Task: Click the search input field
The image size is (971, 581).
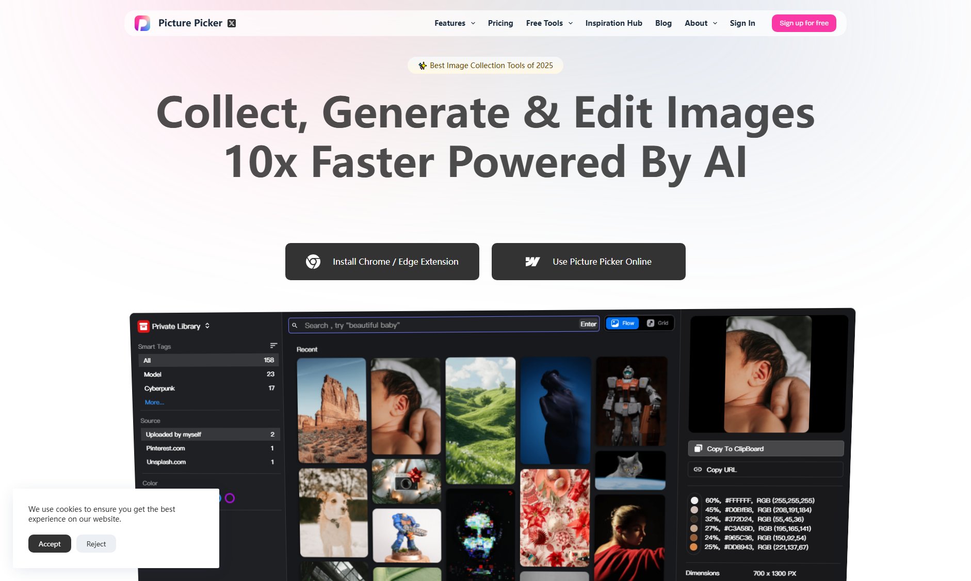Action: click(413, 325)
